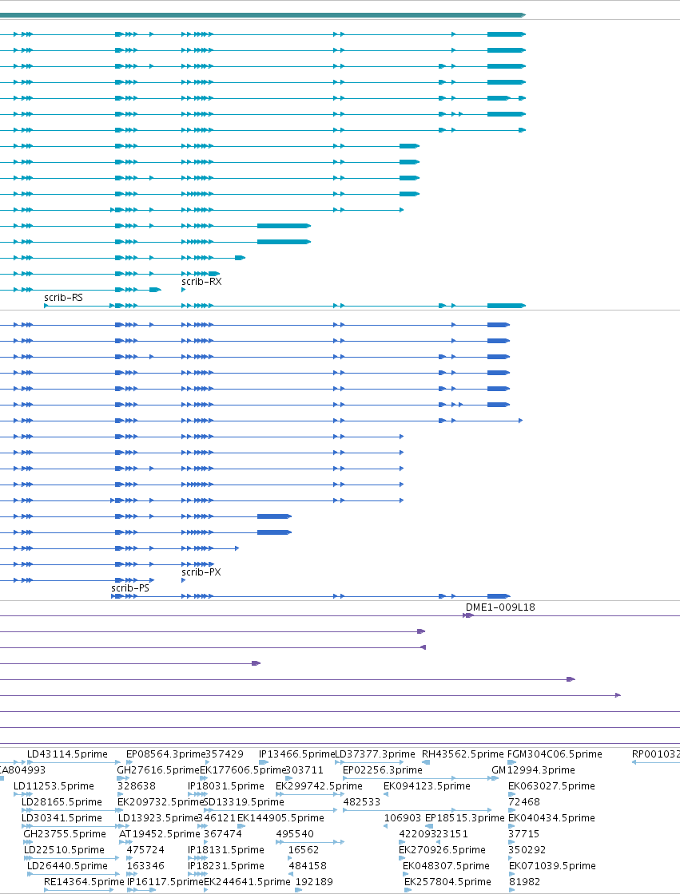Screen dimensions: 680x894
Task: Select the IP18231.5prime label
Action: 226,866
